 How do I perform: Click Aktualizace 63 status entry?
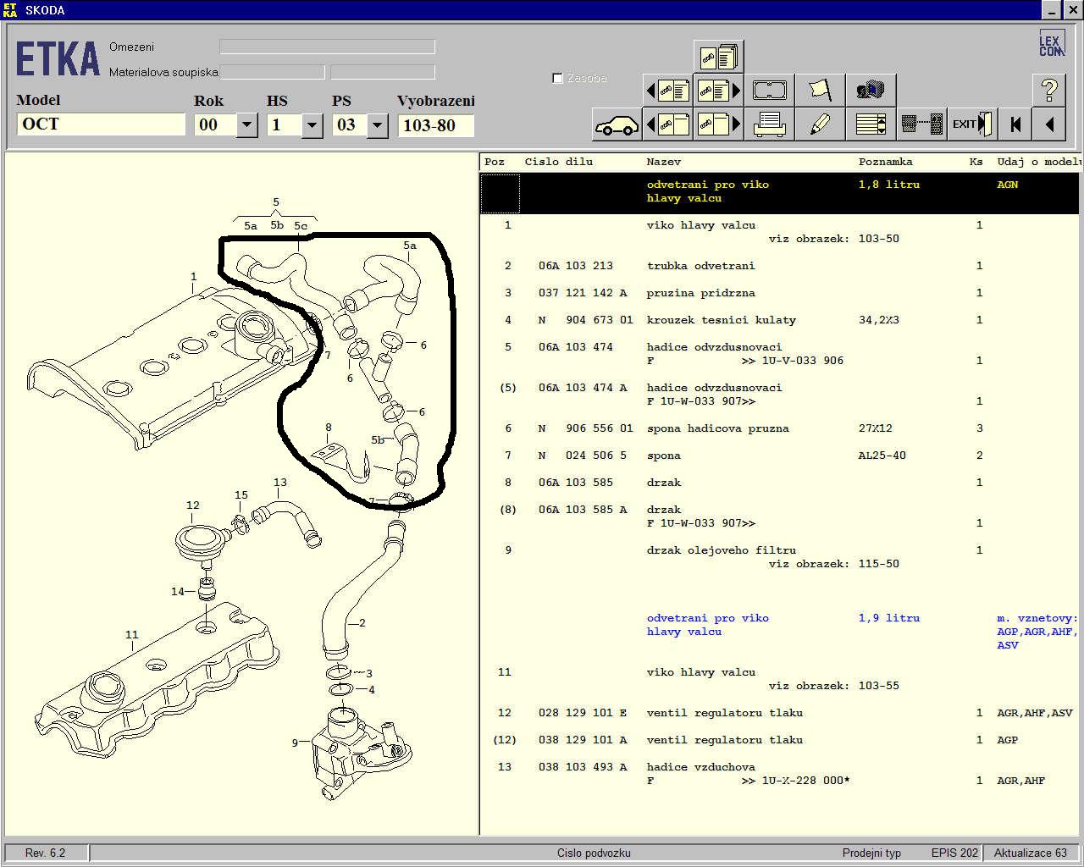point(1031,853)
